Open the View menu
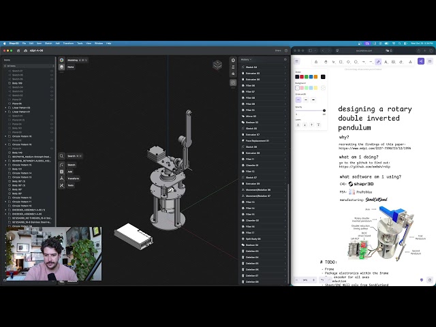Image resolution: width=436 pixels, height=327 pixels. click(x=89, y=44)
